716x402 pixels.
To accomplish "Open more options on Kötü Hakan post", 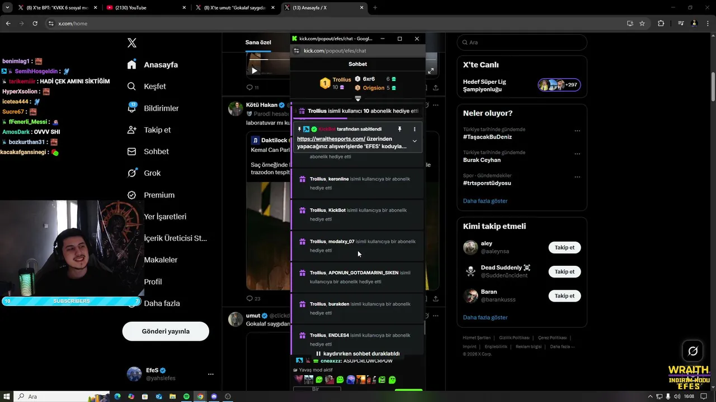I will click(x=435, y=105).
